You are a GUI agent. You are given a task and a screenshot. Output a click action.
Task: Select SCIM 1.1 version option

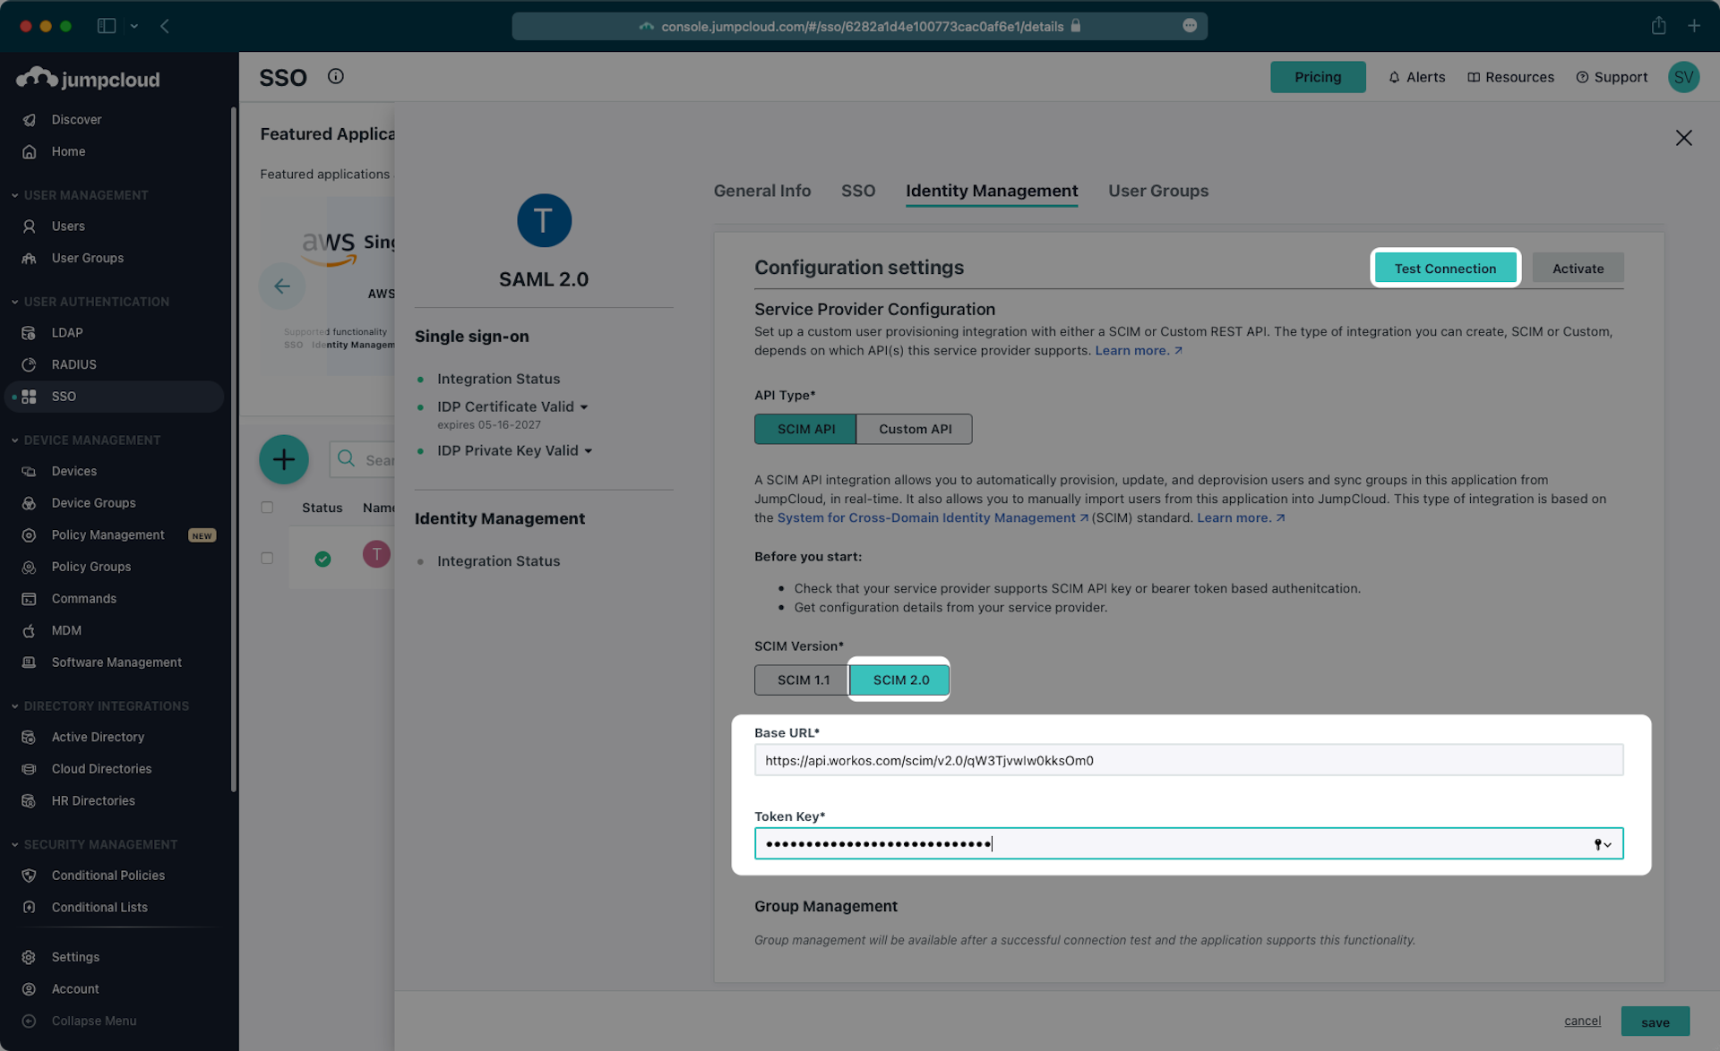802,680
